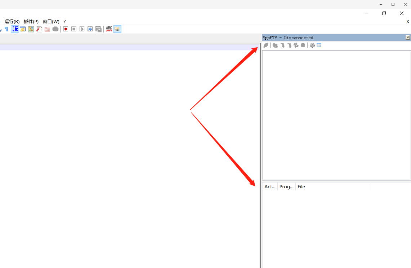The width and height of the screenshot is (411, 268).
Task: Open the 插件(P) plugins menu
Action: pyautogui.click(x=31, y=21)
